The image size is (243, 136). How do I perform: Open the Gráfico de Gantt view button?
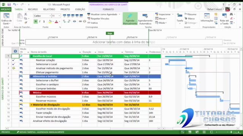[x=6, y=19]
